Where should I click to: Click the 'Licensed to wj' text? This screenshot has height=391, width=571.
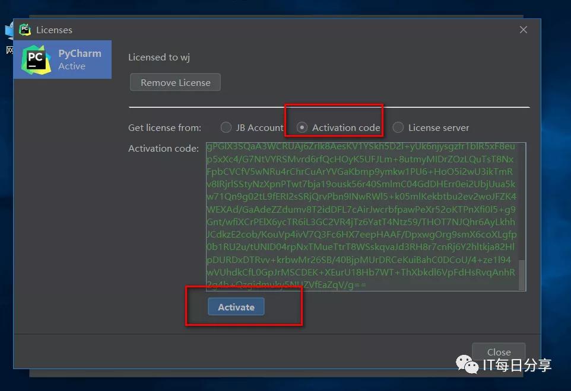point(158,57)
